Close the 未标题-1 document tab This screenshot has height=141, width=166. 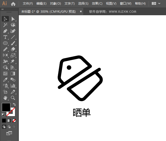pos(81,11)
